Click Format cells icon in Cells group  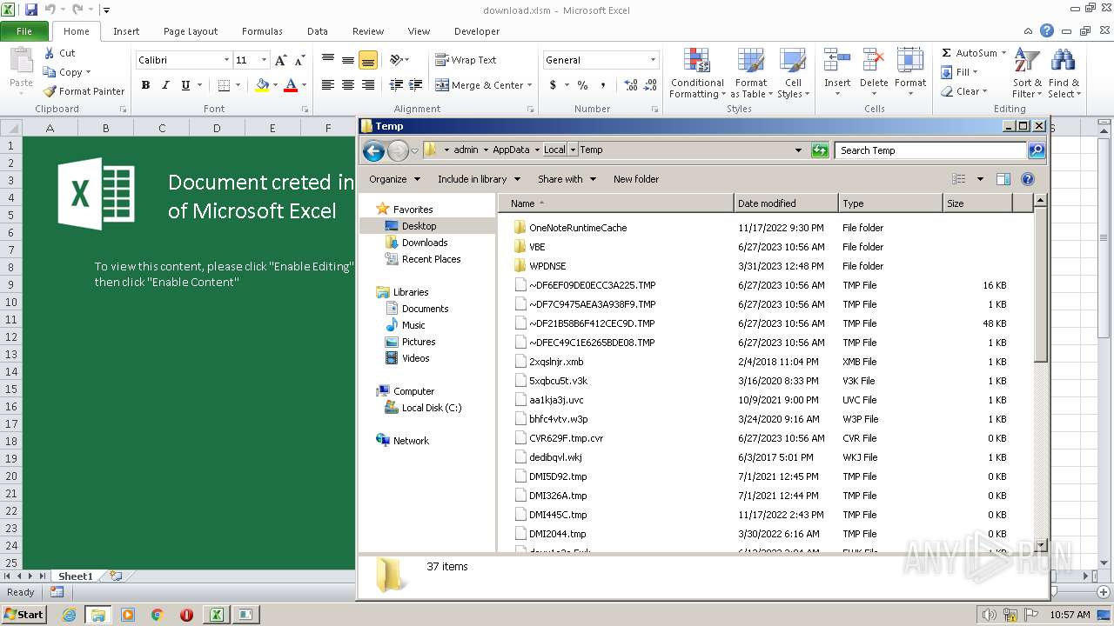pyautogui.click(x=909, y=61)
